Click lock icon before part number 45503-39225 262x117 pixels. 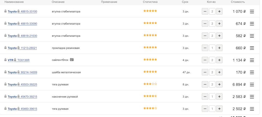coord(19,84)
